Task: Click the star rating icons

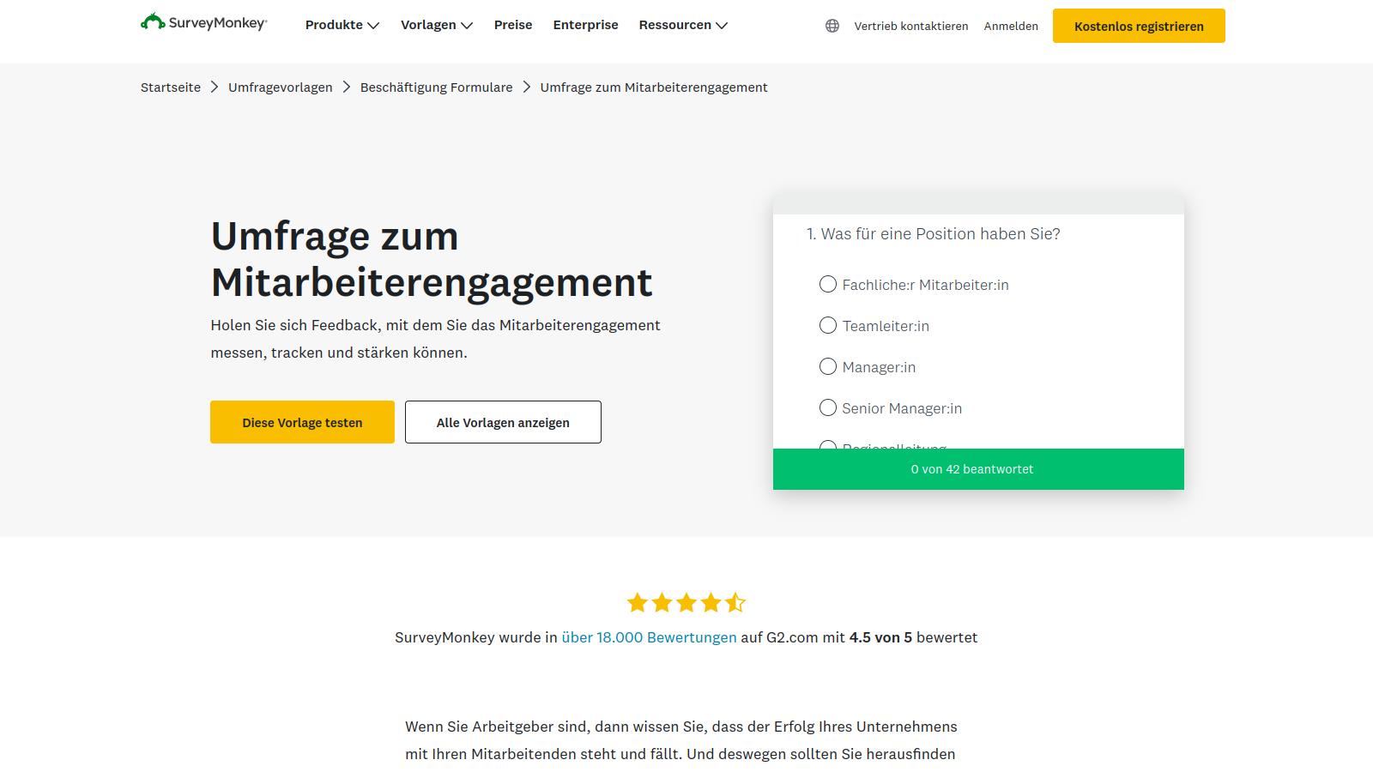Action: [x=686, y=603]
